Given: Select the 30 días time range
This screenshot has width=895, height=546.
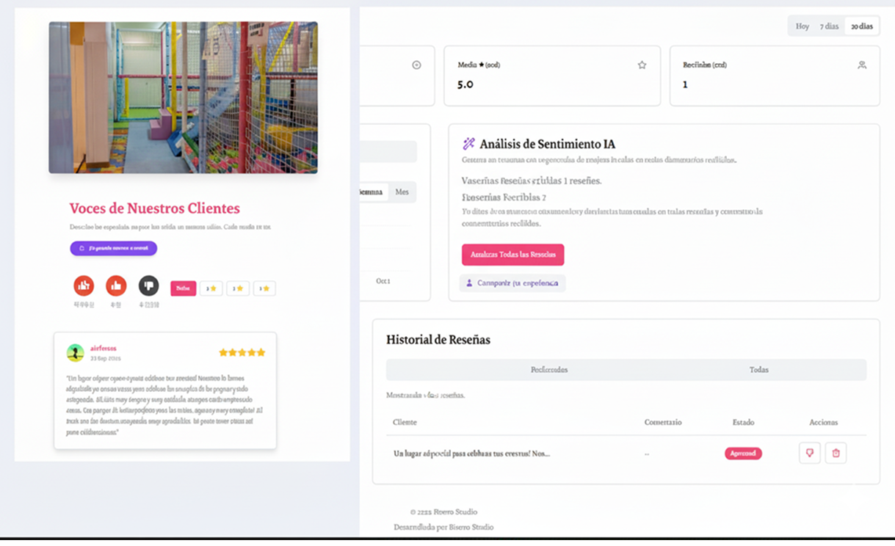Looking at the screenshot, I should pos(861,26).
